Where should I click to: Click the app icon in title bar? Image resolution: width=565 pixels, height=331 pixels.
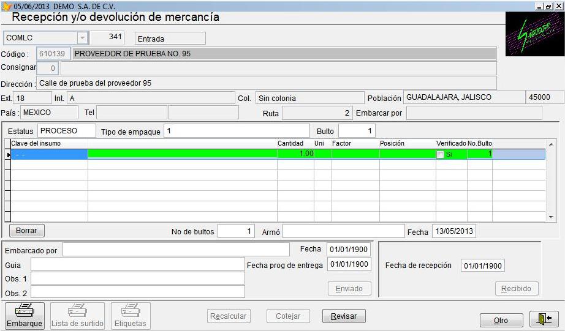click(7, 6)
